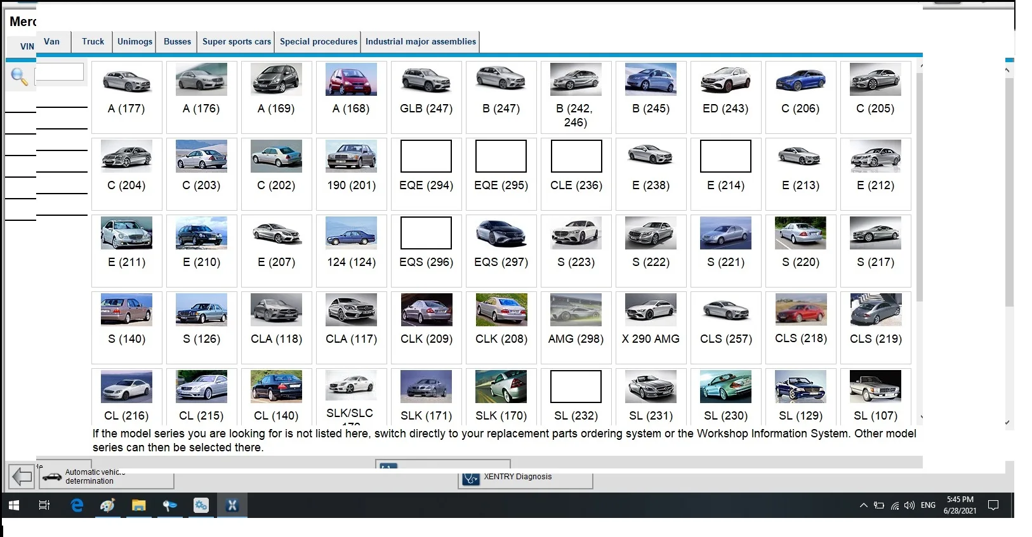The height and width of the screenshot is (537, 1032).
Task: Click the VIN search input field
Action: 60,72
